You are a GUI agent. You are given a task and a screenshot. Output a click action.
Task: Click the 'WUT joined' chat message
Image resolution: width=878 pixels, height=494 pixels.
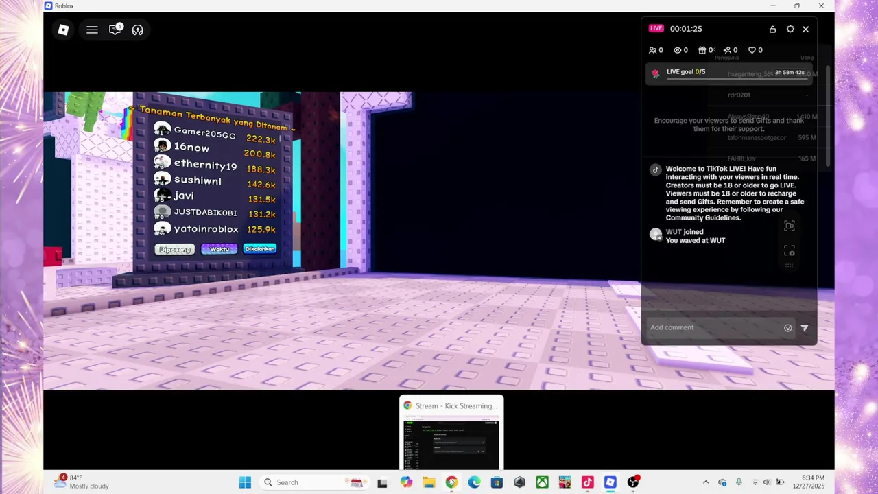(x=685, y=232)
